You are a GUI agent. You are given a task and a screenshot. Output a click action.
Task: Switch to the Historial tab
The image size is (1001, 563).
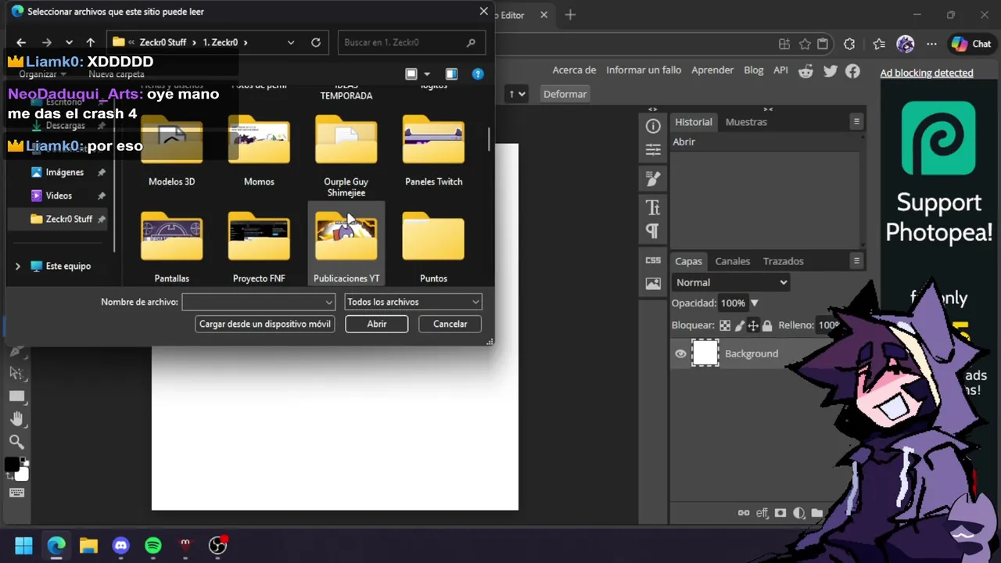pyautogui.click(x=694, y=122)
